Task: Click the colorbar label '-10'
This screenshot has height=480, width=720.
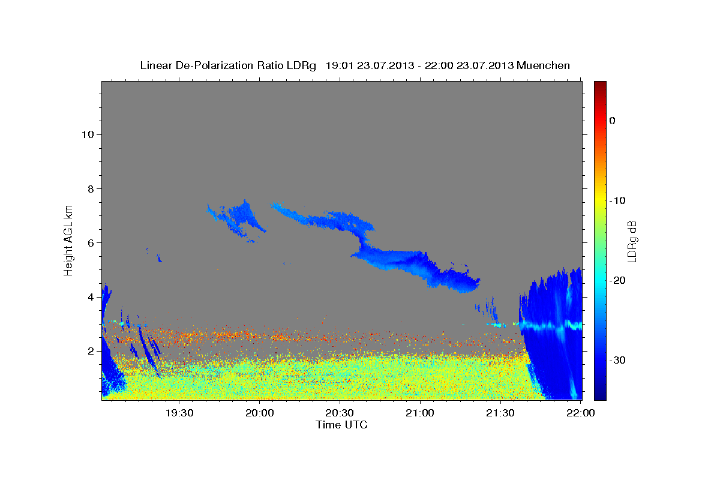Action: tap(618, 200)
